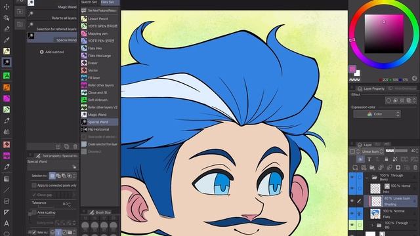Select the Mapping pen quick access item
Screen dimensions: 420x236
tap(99, 33)
